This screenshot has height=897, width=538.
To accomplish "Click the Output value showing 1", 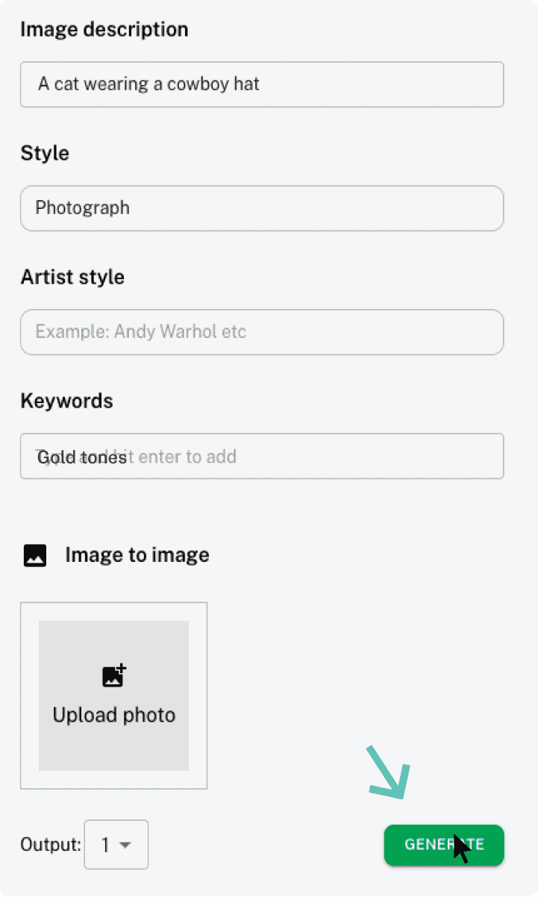I will (107, 845).
